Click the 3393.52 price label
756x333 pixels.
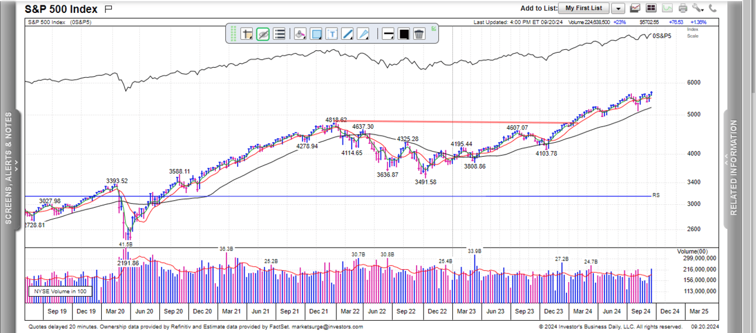pyautogui.click(x=116, y=180)
